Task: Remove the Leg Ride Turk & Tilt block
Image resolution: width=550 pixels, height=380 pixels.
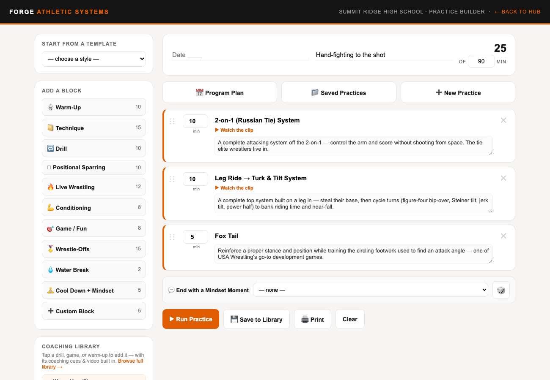Action: 503,178
